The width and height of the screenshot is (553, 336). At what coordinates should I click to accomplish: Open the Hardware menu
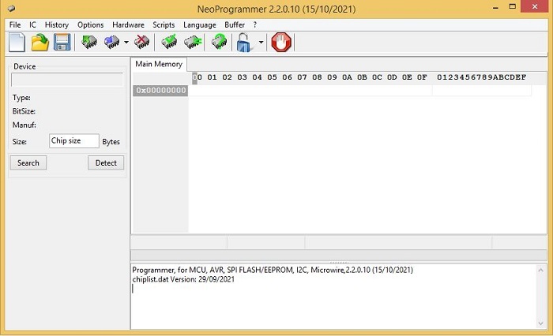pos(128,24)
